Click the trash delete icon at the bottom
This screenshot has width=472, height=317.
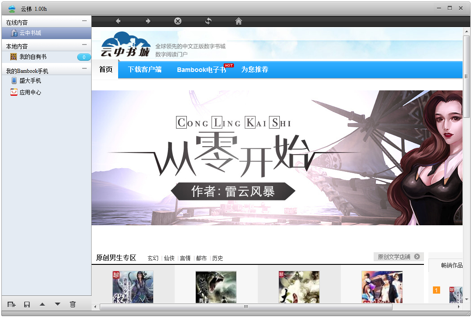coord(73,304)
